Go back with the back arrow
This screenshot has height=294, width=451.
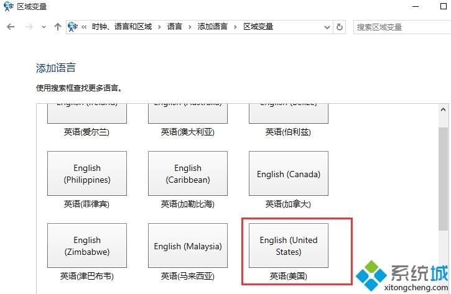pyautogui.click(x=11, y=27)
